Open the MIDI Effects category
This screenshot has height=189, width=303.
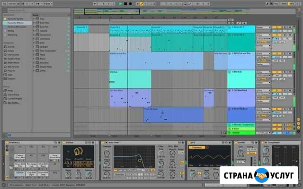point(13,63)
